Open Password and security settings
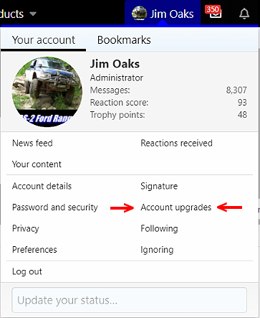This screenshot has width=260, height=318. click(x=55, y=207)
